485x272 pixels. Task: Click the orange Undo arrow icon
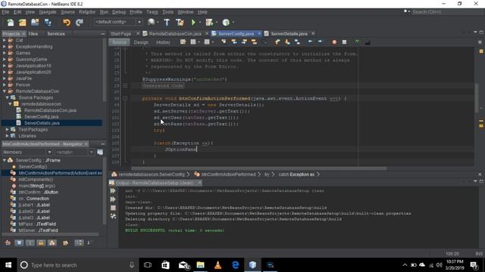click(x=67, y=22)
